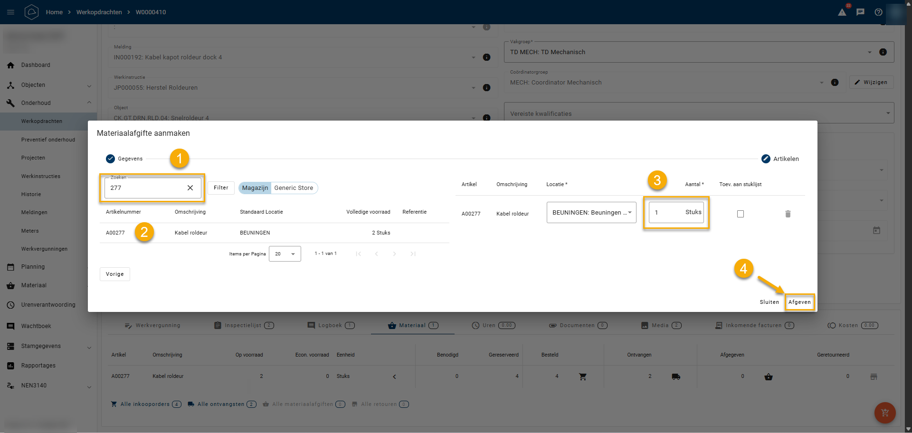Click the delivery truck icon in Ontvangen column
Viewport: 912px width, 433px height.
676,377
